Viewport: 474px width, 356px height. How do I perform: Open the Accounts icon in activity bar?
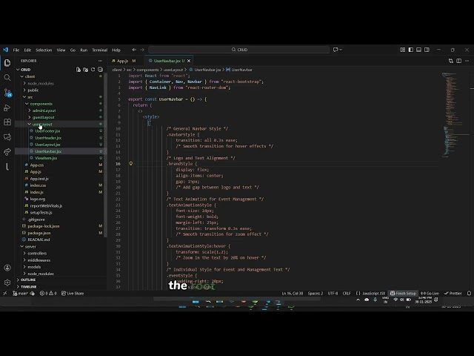coord(7,268)
